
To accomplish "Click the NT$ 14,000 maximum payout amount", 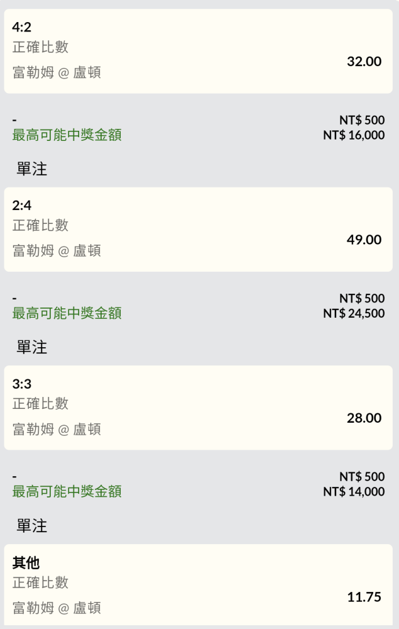I will click(x=354, y=491).
